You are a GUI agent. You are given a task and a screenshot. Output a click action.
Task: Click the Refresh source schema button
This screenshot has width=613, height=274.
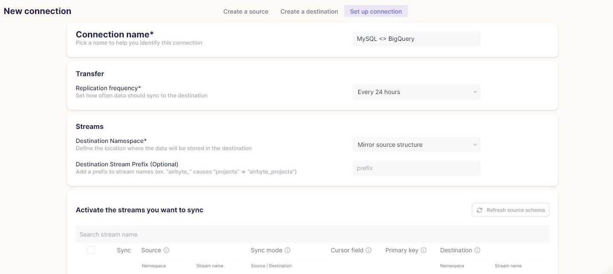pyautogui.click(x=510, y=210)
